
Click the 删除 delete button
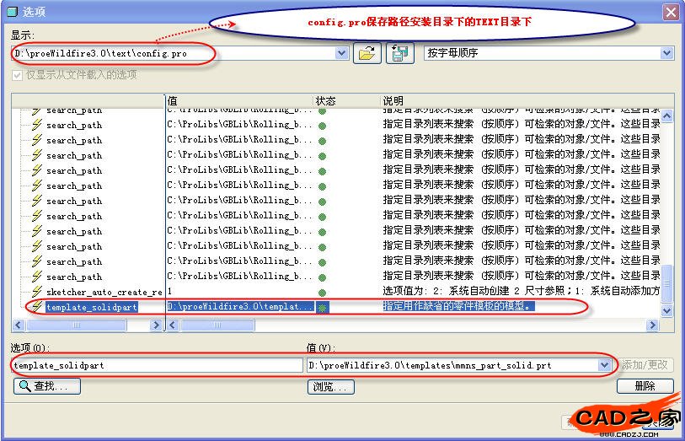(645, 386)
